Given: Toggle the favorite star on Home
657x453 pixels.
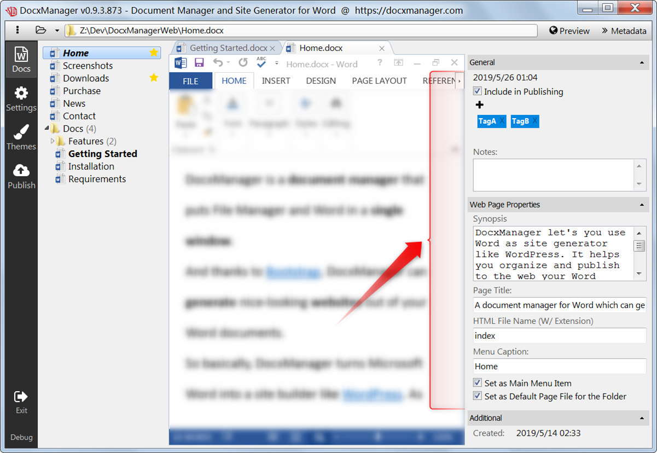Looking at the screenshot, I should 154,53.
